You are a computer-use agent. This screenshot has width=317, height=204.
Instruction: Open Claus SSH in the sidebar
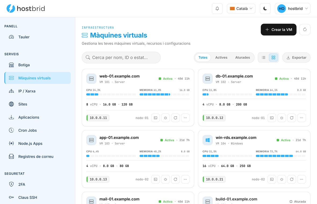38,198
